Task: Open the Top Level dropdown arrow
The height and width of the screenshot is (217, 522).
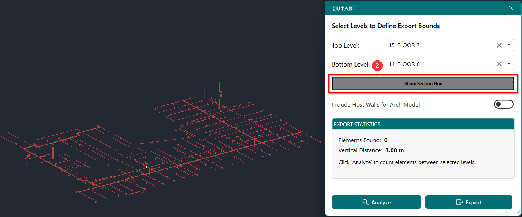Action: pos(509,45)
